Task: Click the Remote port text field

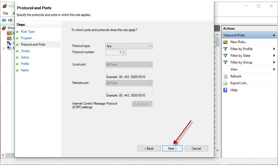Action: [129, 90]
